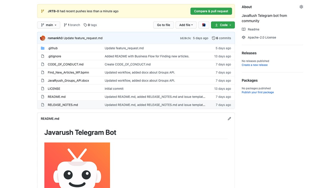The image size is (309, 188).
Task: Open the About settings gear
Action: [x=301, y=7]
